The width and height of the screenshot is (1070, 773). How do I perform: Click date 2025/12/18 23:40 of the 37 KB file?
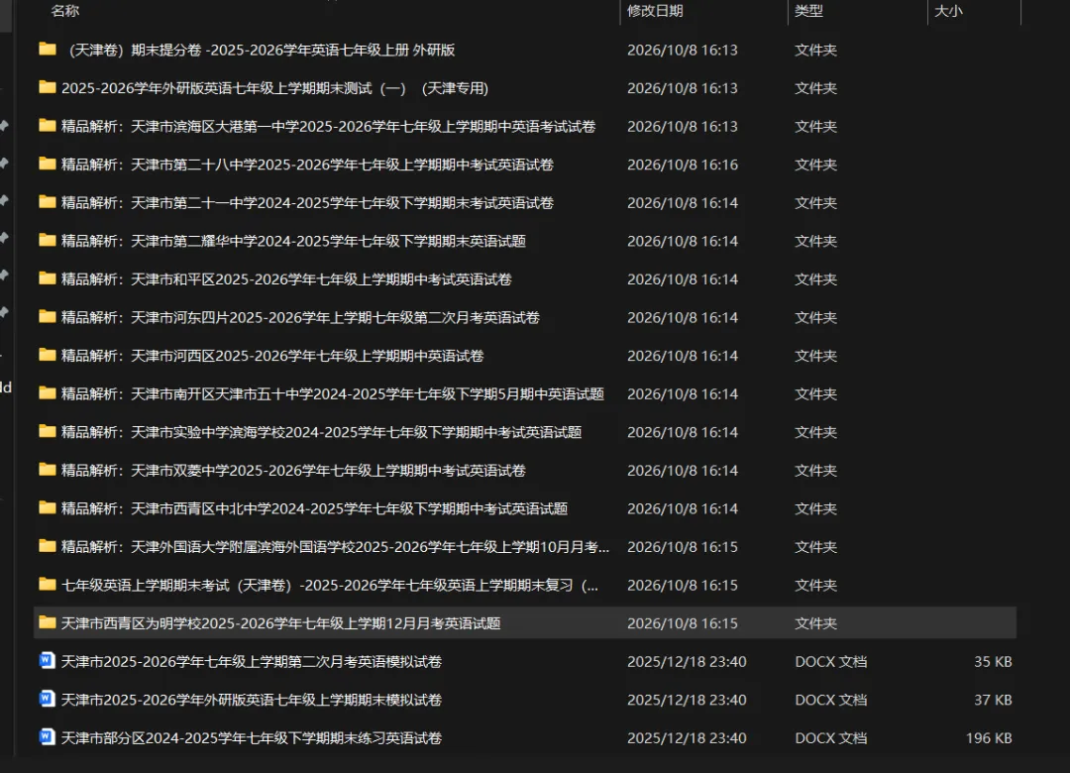[687, 700]
